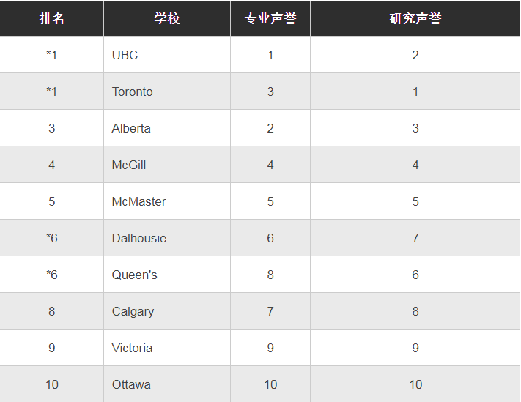Select the McMaster row entry
Viewport: 521px width, 402px height.
click(x=138, y=201)
